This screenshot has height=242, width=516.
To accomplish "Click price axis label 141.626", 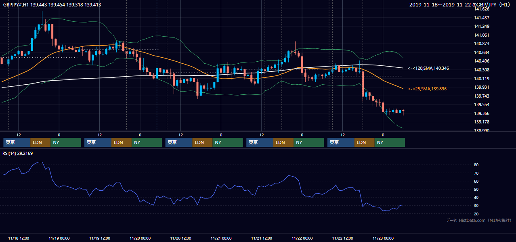I will (x=482, y=9).
